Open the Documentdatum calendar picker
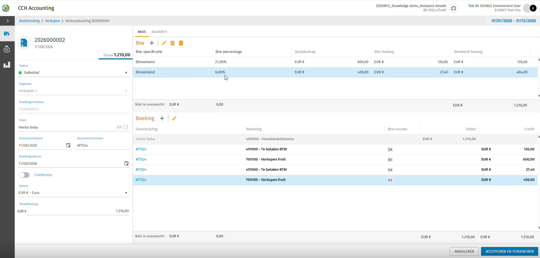Screen dimensions: 540x258 tap(68, 145)
